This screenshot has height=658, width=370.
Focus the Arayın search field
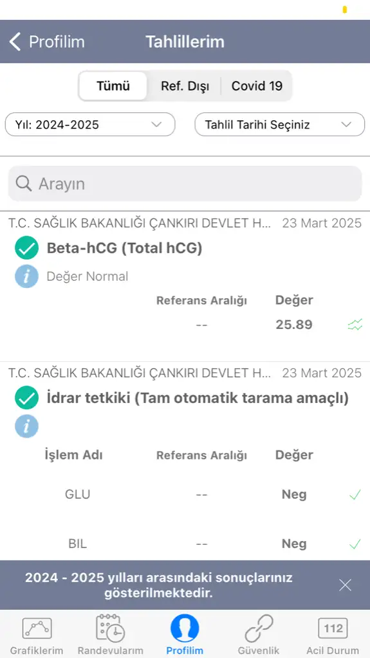click(x=185, y=183)
